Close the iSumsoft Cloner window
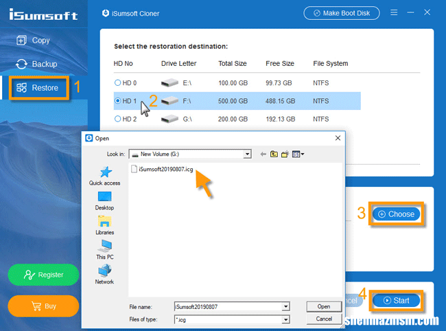 pyautogui.click(x=427, y=12)
